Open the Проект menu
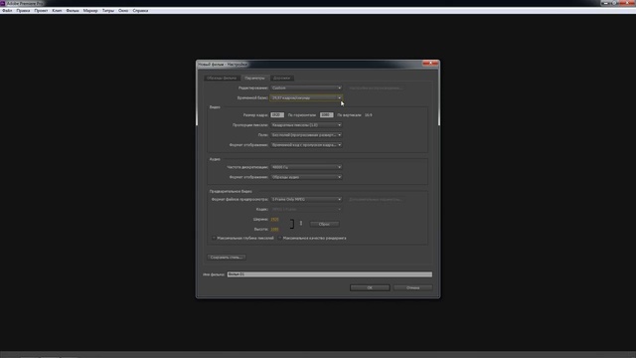This screenshot has height=358, width=636. [x=41, y=11]
